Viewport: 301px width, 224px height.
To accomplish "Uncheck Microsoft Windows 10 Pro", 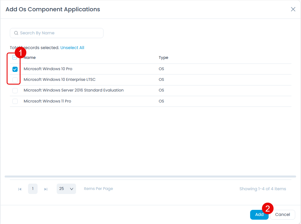I will click(x=15, y=69).
